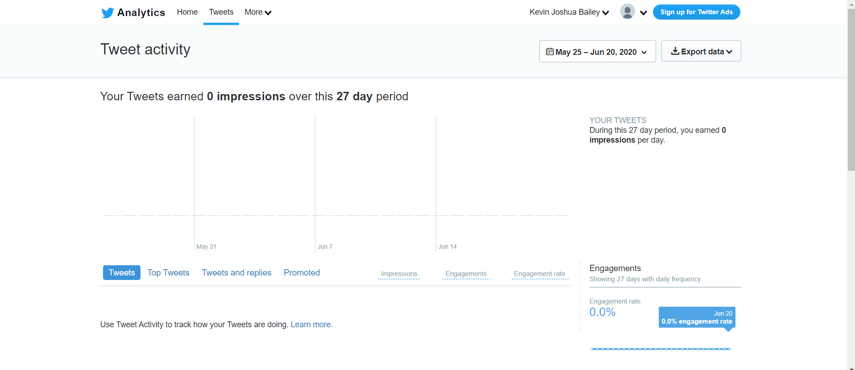Click Sign up for Twitter Ads button

coord(696,12)
